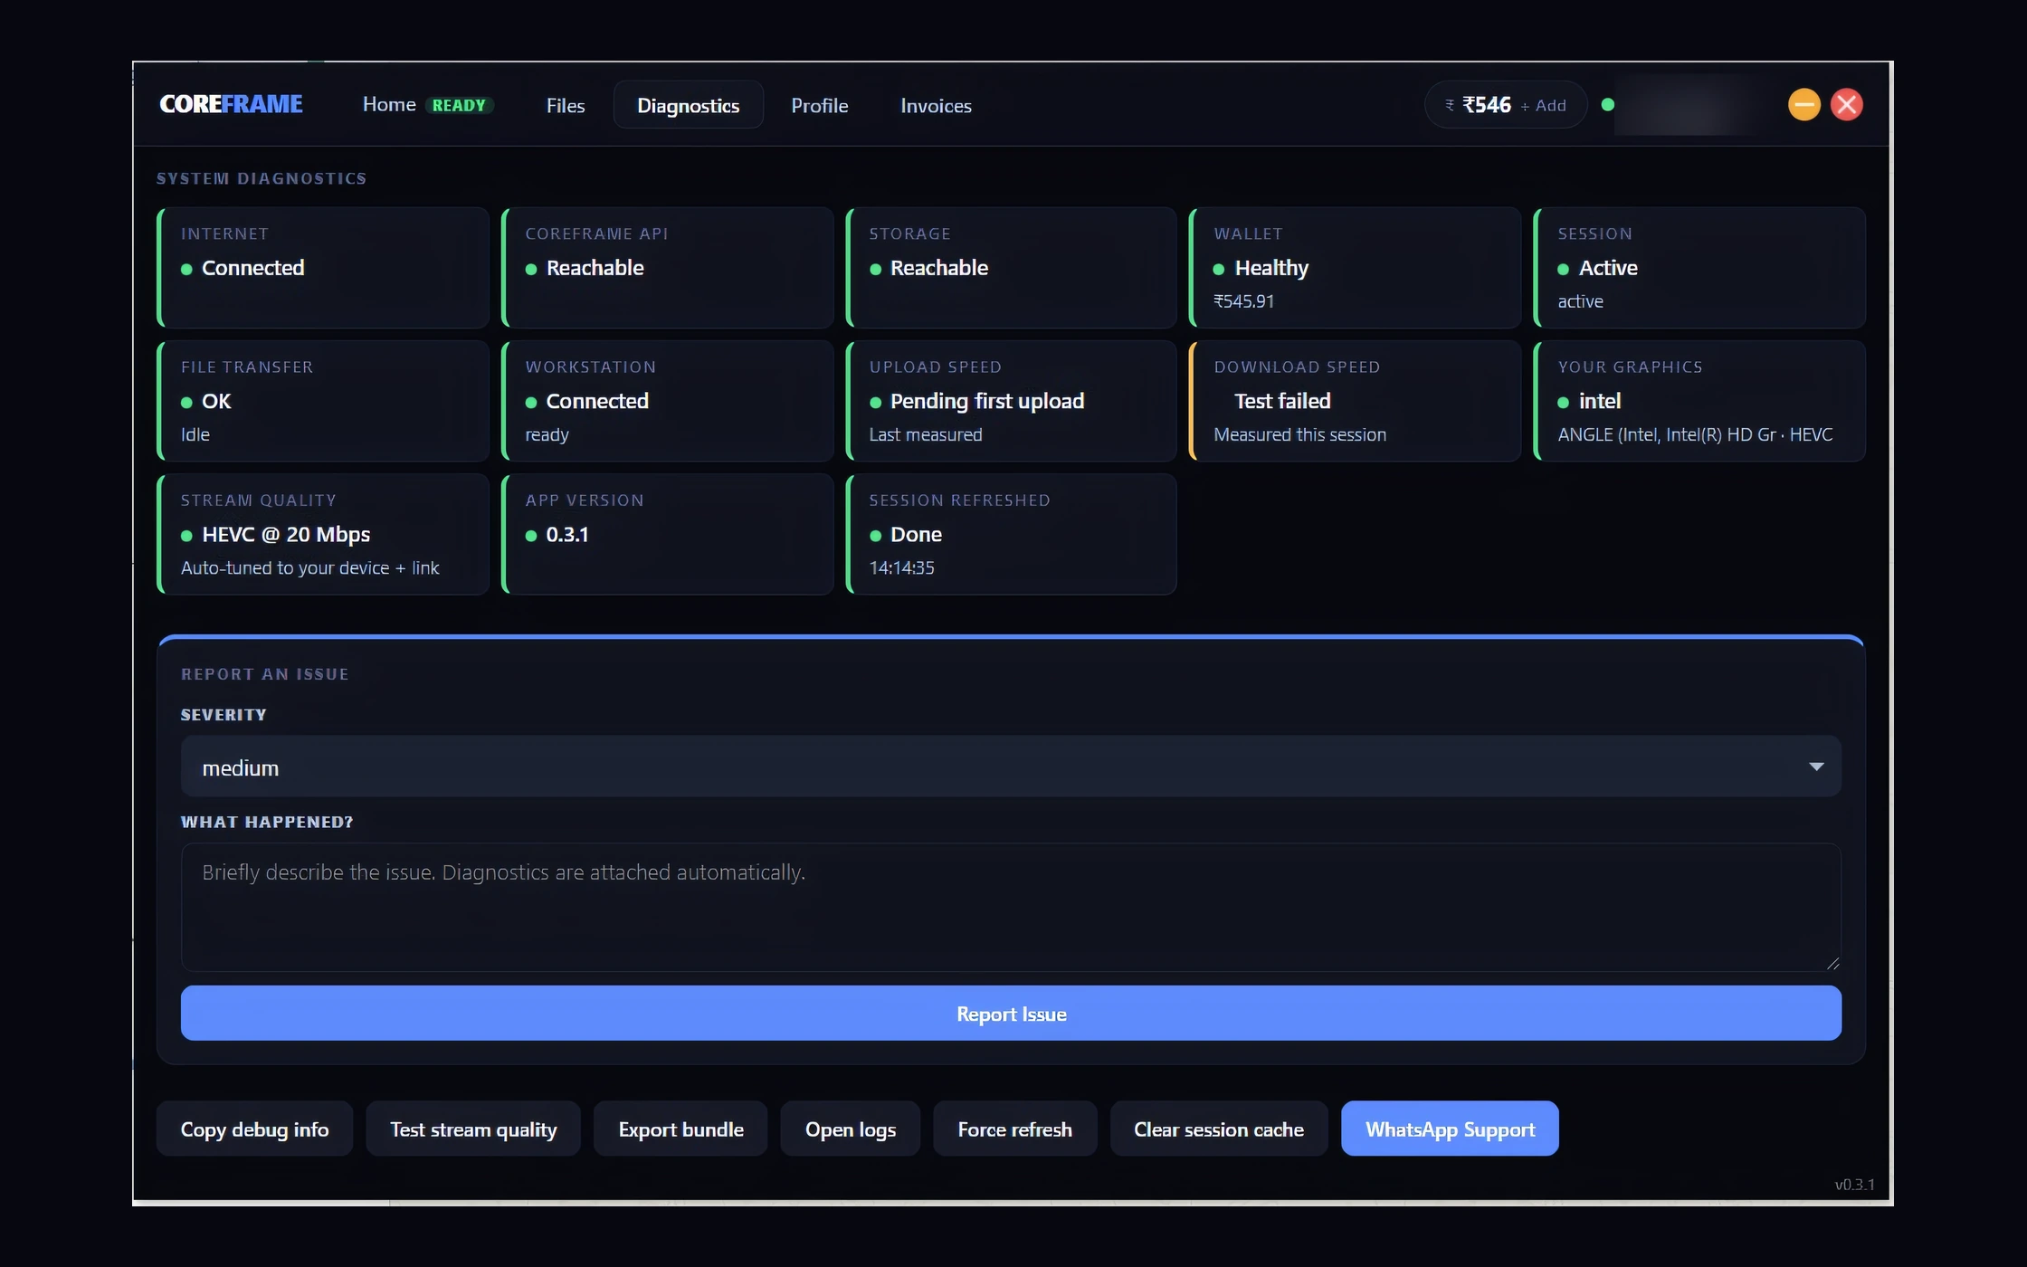Submit with the Report Issue button
The height and width of the screenshot is (1267, 2027).
click(x=1011, y=1014)
